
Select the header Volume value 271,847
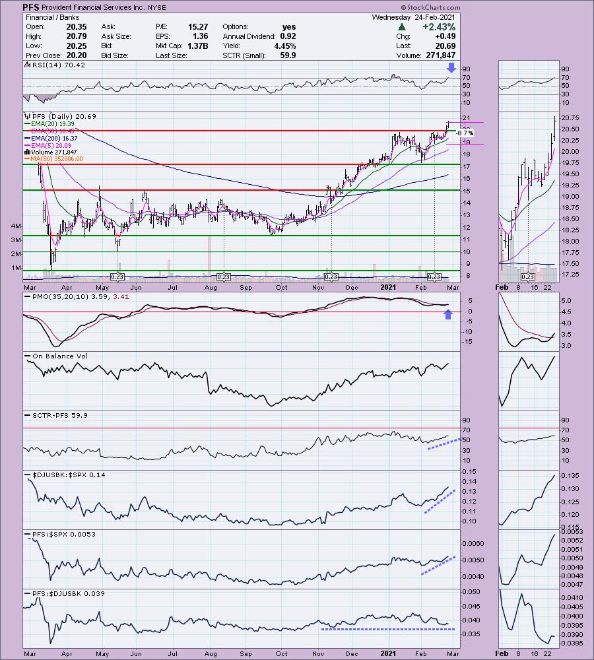(x=440, y=55)
